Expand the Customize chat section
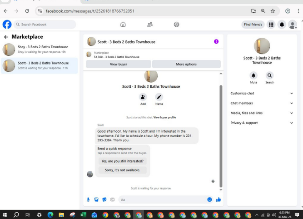 pos(262,93)
